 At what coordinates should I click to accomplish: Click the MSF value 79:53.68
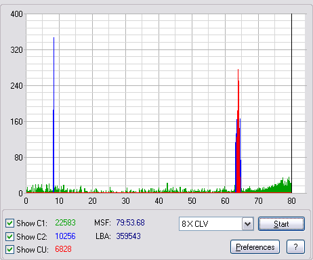click(x=130, y=223)
